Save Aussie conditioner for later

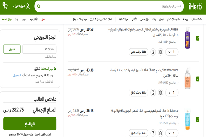pos(138,52)
